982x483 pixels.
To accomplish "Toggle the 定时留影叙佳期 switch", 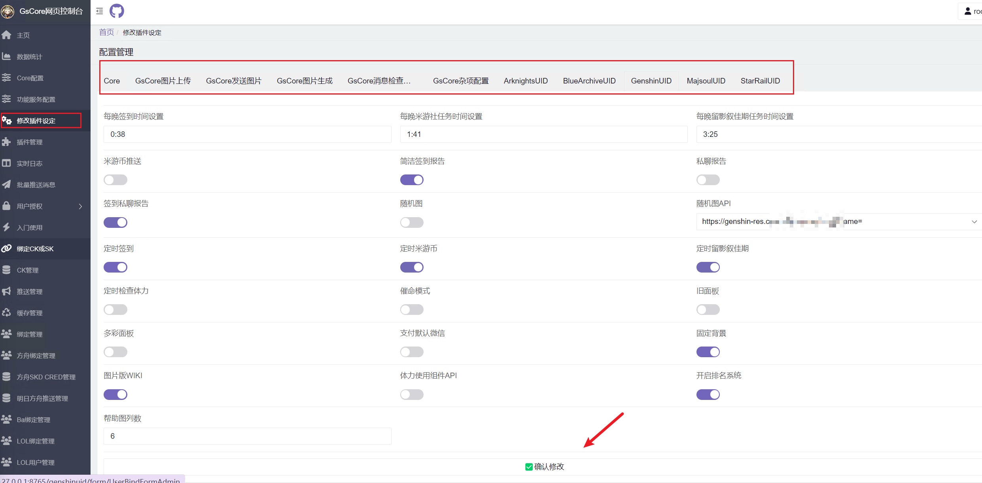I will tap(708, 267).
